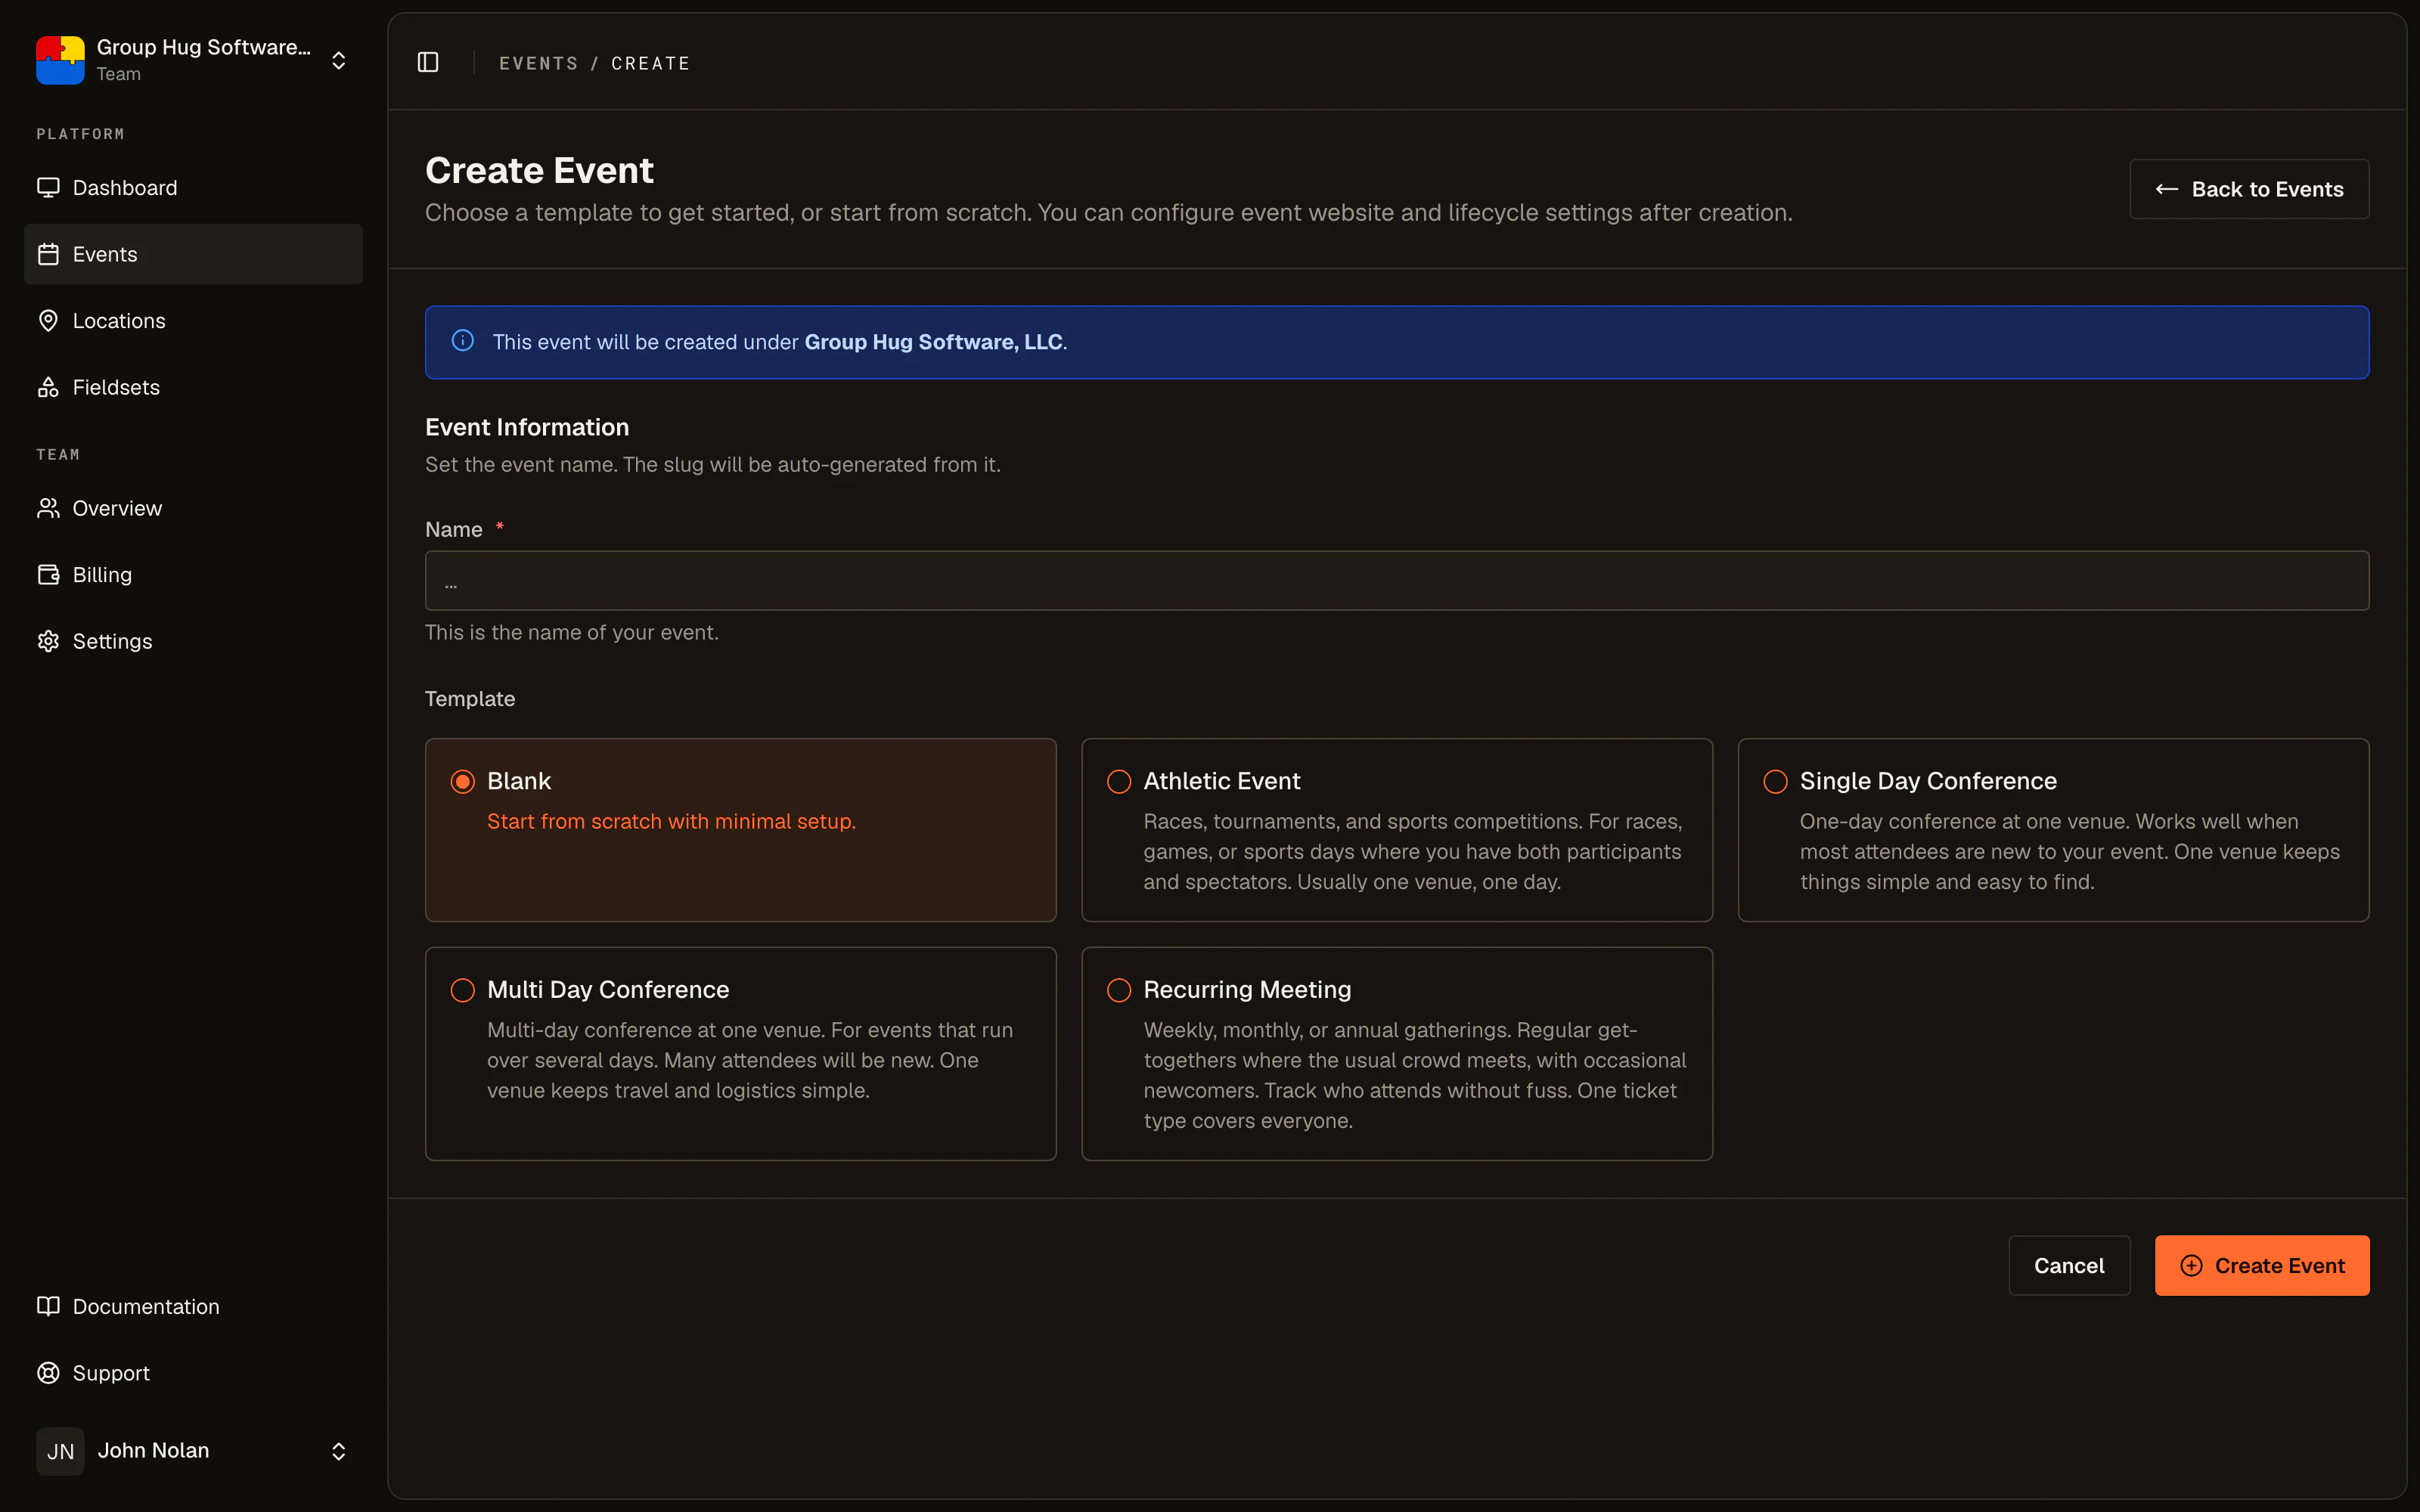Select the Recurring Meeting template
2420x1512 pixels.
point(1397,1054)
